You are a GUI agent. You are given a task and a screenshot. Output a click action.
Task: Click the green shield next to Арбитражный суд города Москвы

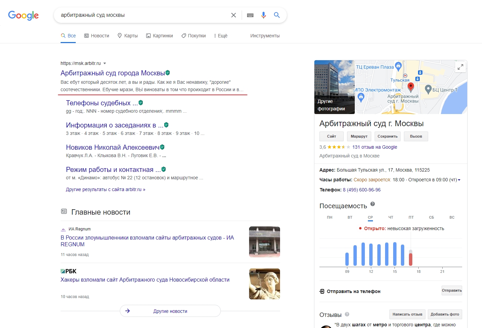click(168, 73)
